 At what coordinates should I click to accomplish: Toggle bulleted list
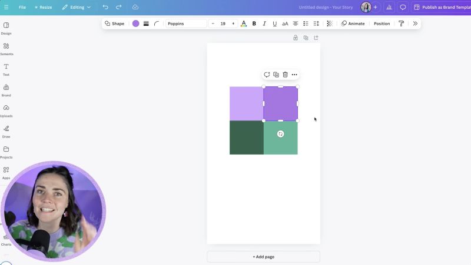tap(306, 24)
